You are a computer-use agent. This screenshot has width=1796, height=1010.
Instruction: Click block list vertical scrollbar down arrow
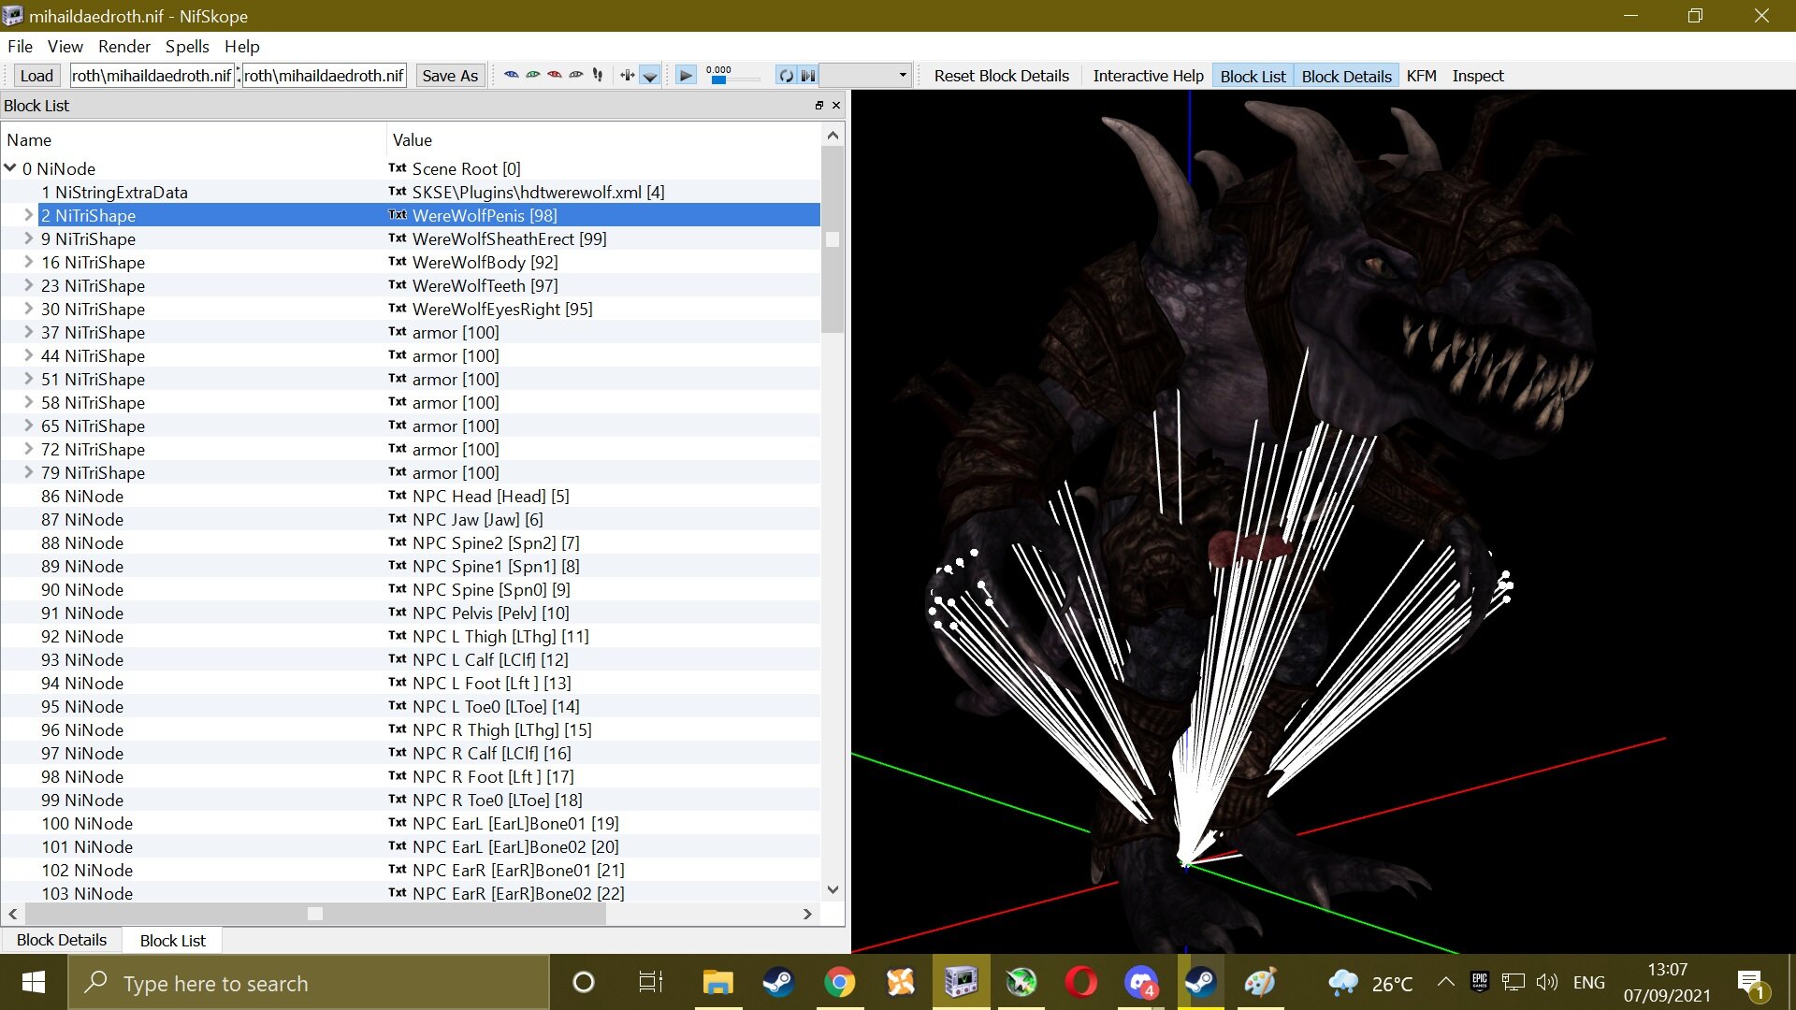click(833, 890)
